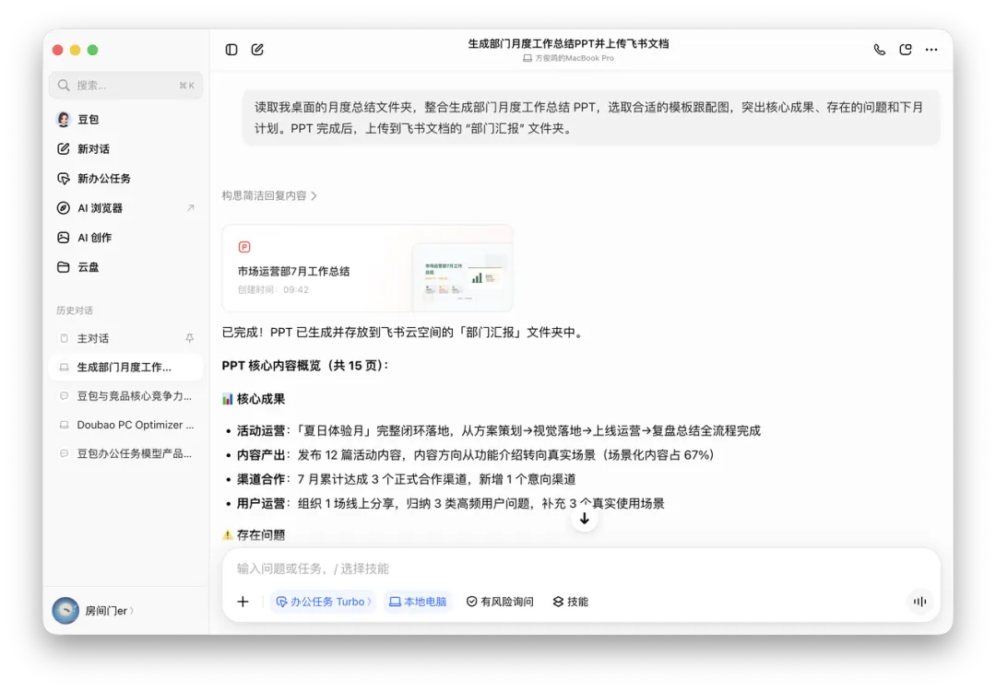
Task: Jump to bottom with down arrow button
Action: pyautogui.click(x=585, y=519)
